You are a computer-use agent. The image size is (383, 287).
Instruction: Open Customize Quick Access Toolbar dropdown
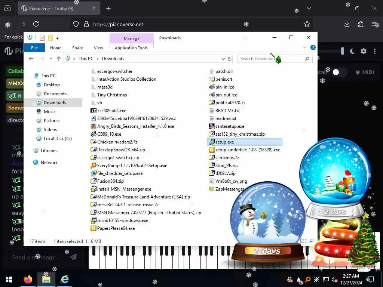click(x=57, y=38)
